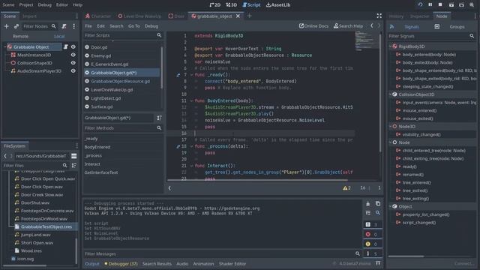Toggle the FileSystem split view icon
The image size is (480, 270).
click(74, 156)
